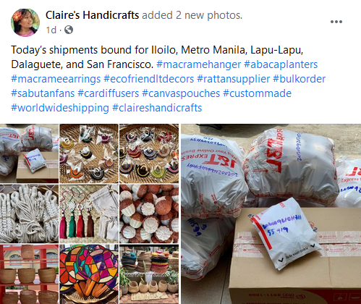Open the product collage photo
Viewport: 361px width, 304px height.
89,214
